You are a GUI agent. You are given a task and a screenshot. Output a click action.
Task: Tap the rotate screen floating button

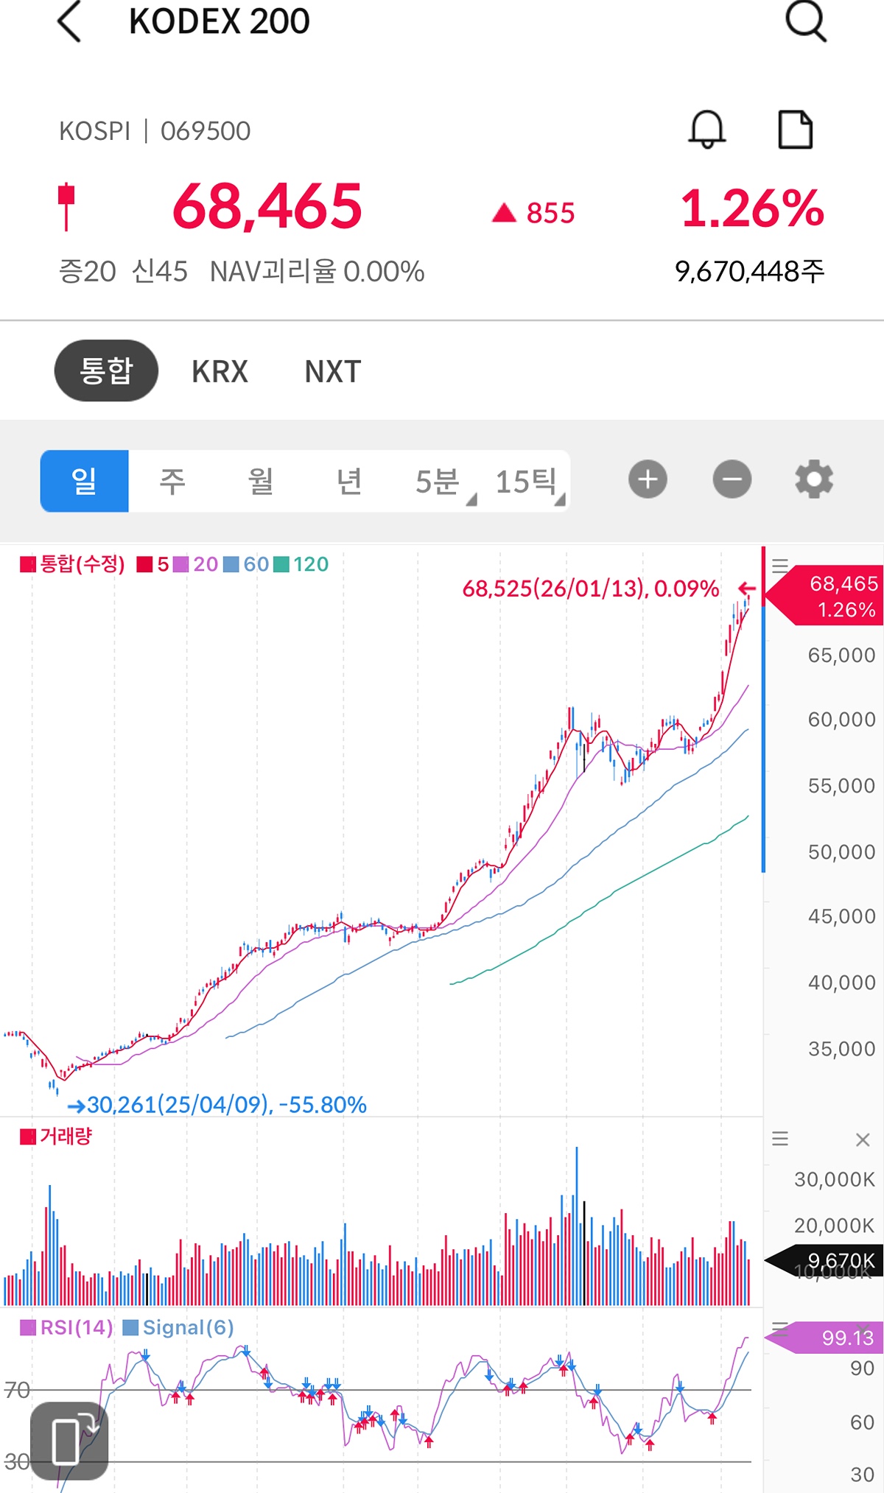69,1441
